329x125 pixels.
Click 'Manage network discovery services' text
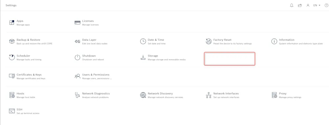(165, 97)
